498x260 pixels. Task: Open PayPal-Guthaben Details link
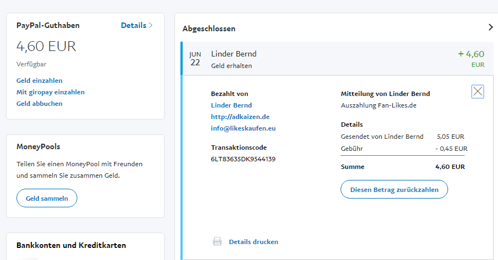click(133, 25)
